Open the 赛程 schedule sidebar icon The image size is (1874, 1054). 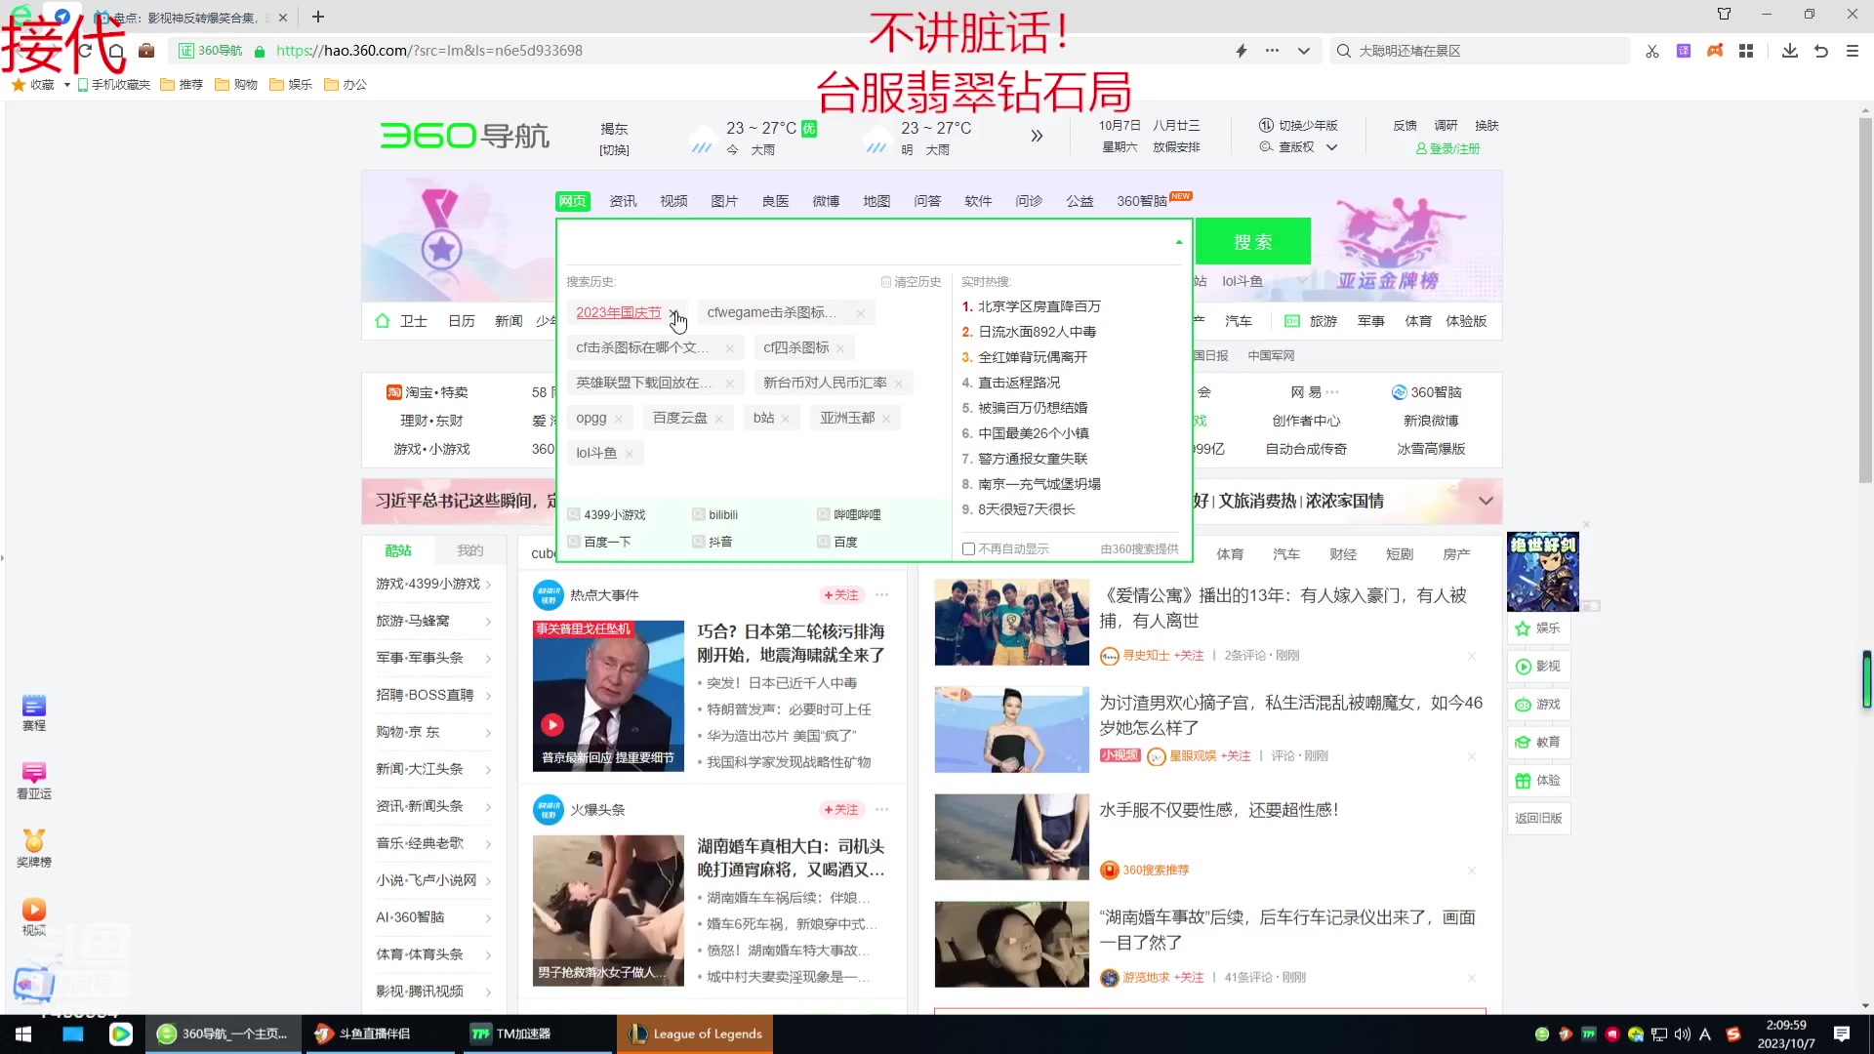click(x=33, y=711)
